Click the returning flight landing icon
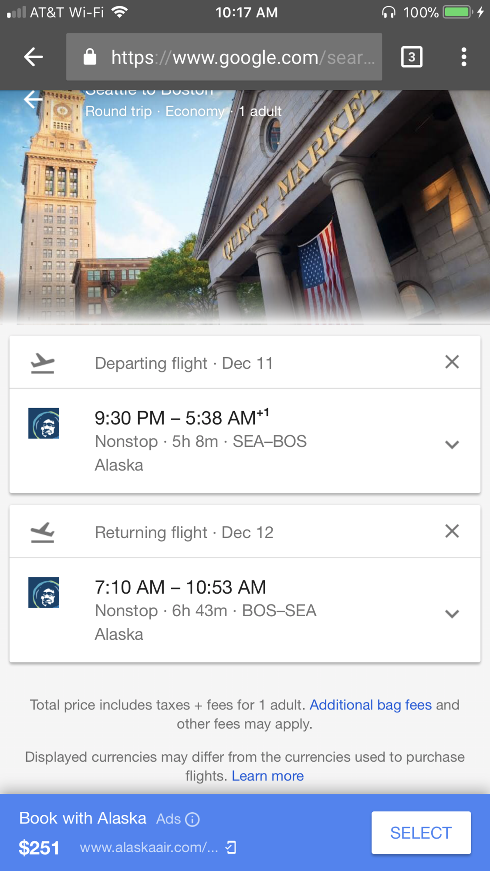Image resolution: width=490 pixels, height=871 pixels. [x=43, y=532]
